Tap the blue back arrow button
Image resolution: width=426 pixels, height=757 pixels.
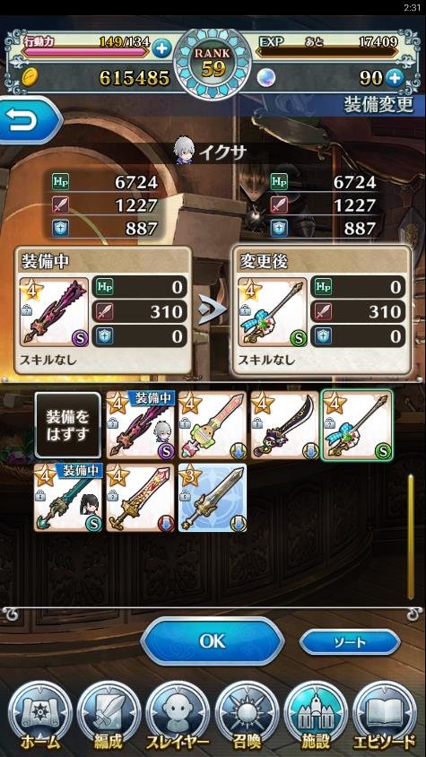(x=29, y=120)
